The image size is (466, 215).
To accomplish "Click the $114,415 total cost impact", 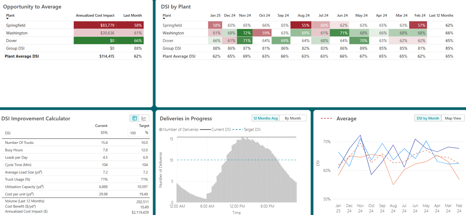I will coord(107,56).
